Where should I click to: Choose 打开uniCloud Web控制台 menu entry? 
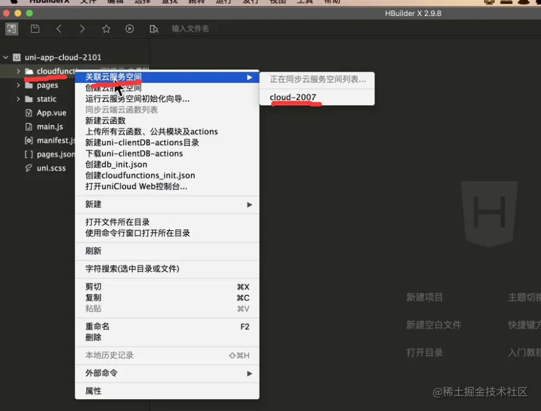167,187
